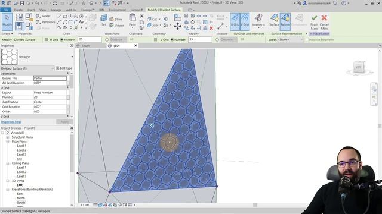Collapse Views (all) root node

(2, 133)
